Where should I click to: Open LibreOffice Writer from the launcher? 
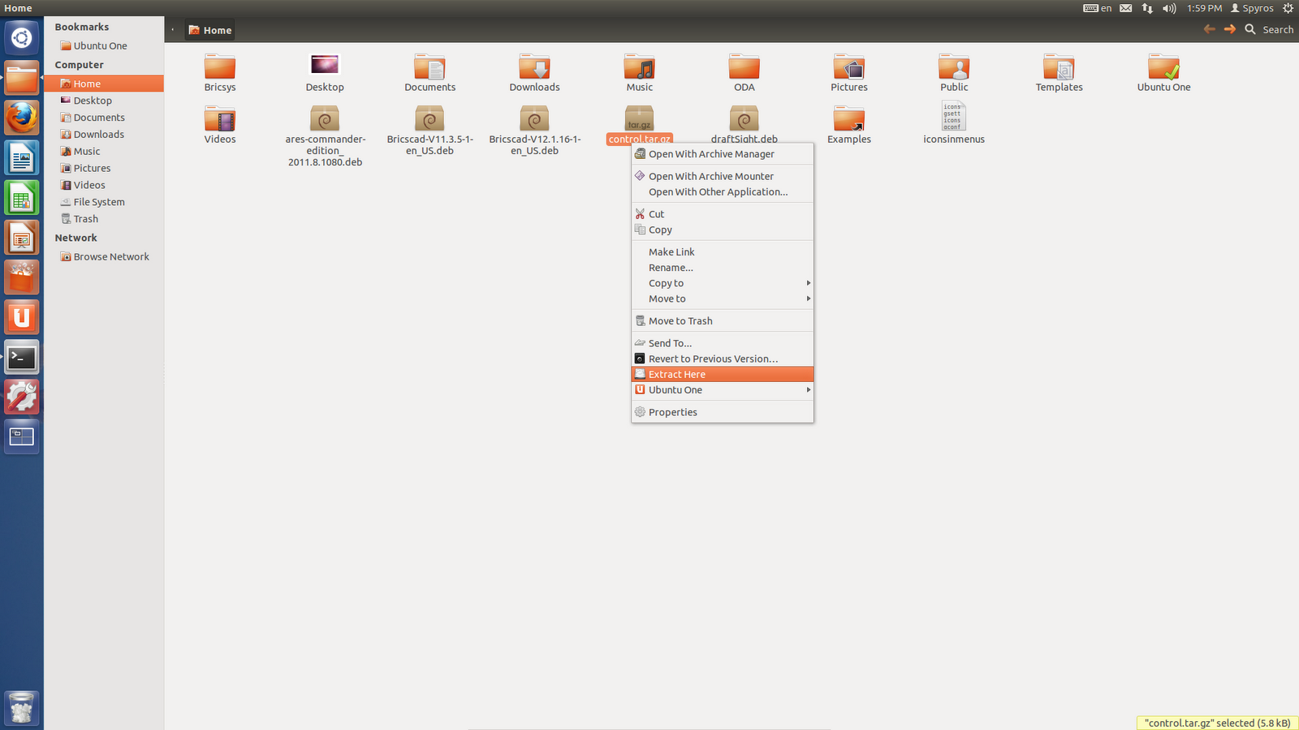(22, 158)
